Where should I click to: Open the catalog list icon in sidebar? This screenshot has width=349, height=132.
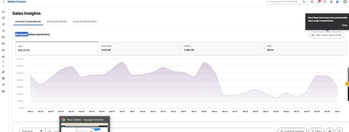click(x=3, y=18)
